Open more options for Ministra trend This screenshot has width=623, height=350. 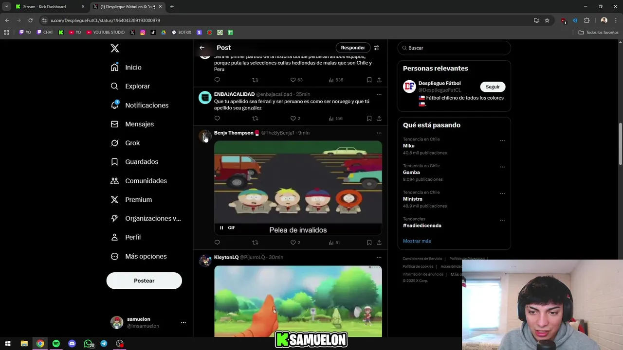pos(502,193)
